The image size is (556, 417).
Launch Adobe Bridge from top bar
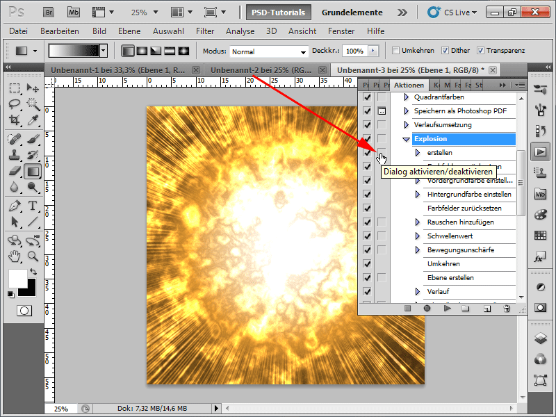[x=49, y=13]
